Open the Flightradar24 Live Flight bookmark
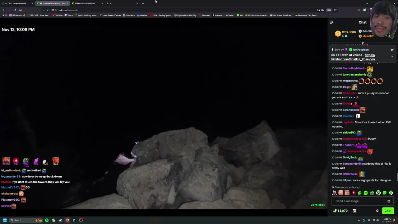 [x=186, y=15]
